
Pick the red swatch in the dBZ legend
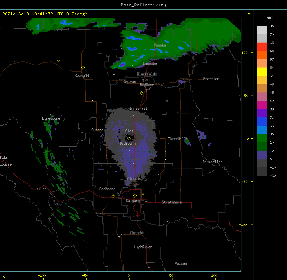262,47
